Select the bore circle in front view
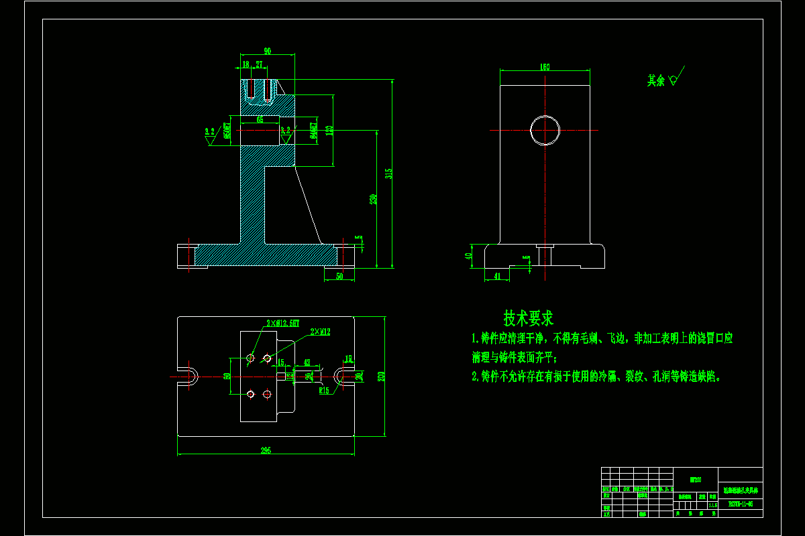Viewport: 805px width, 536px height. [545, 130]
